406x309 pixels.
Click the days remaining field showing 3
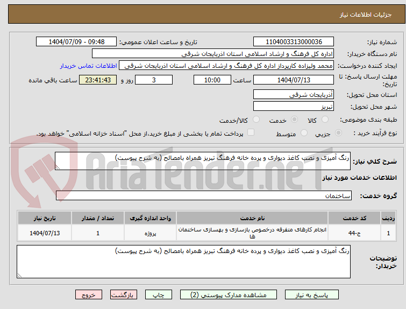(154, 80)
